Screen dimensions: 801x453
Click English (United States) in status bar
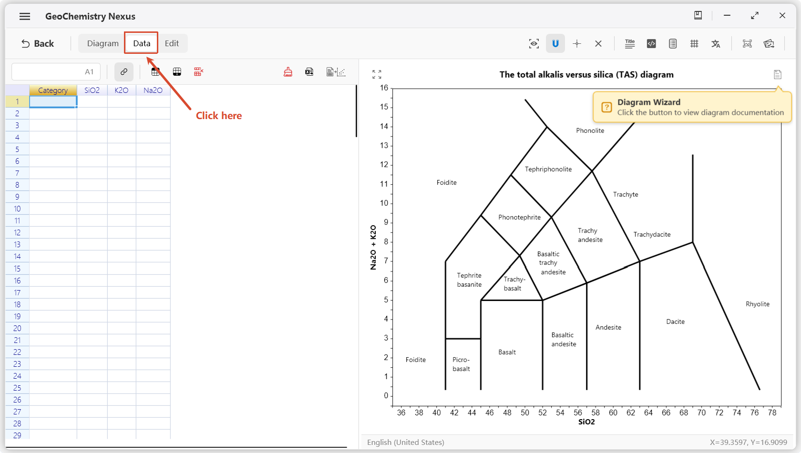coord(406,442)
